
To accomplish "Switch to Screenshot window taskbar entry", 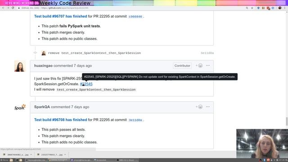I will (x=104, y=160).
